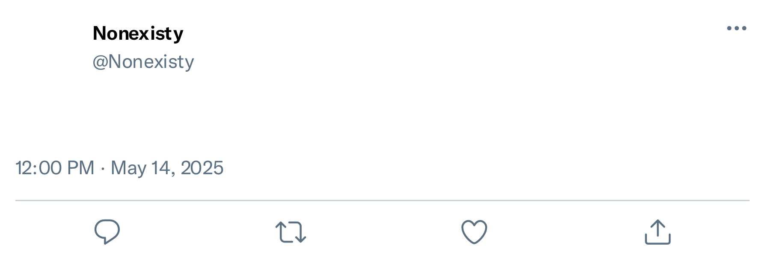Expand the tweet's ellipsis menu
This screenshot has height=278, width=765.
coord(736,29)
